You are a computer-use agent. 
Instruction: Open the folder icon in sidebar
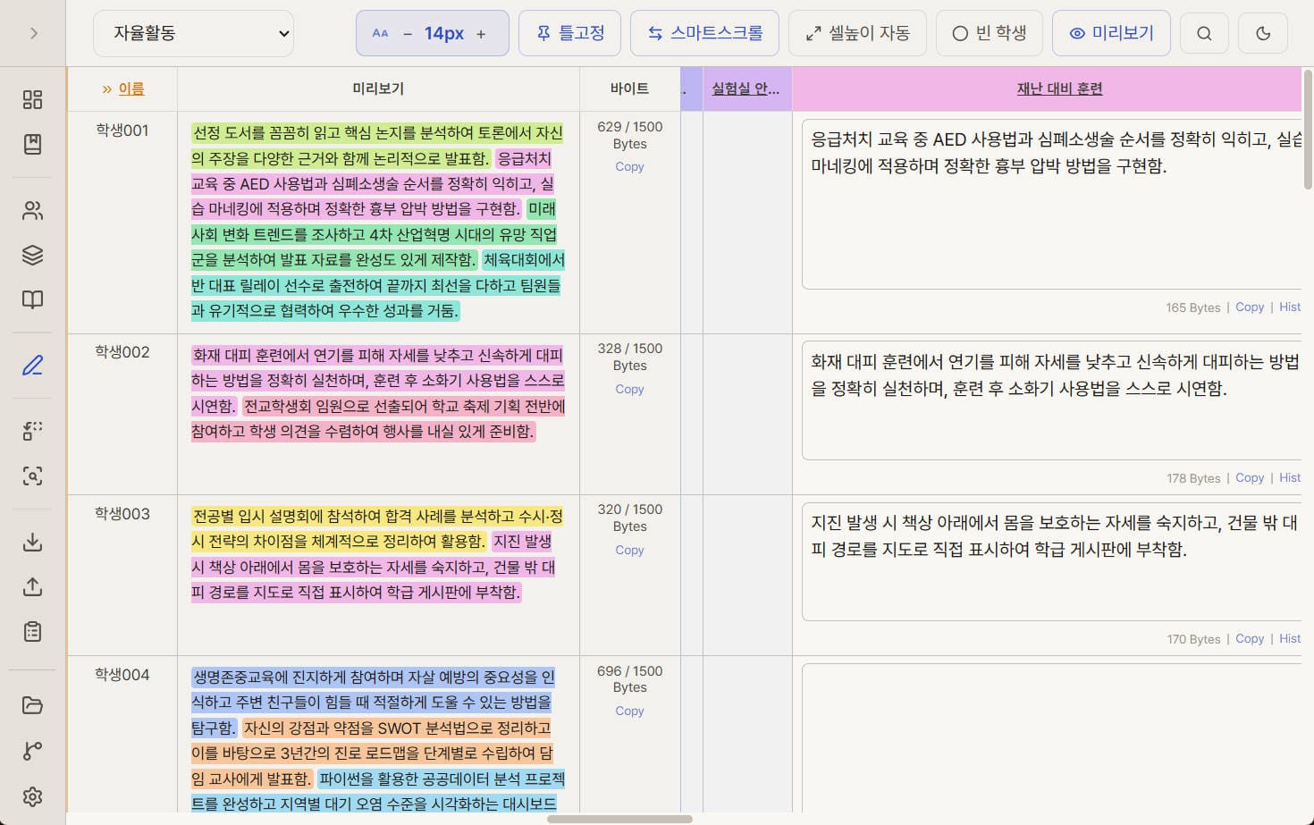click(x=32, y=706)
